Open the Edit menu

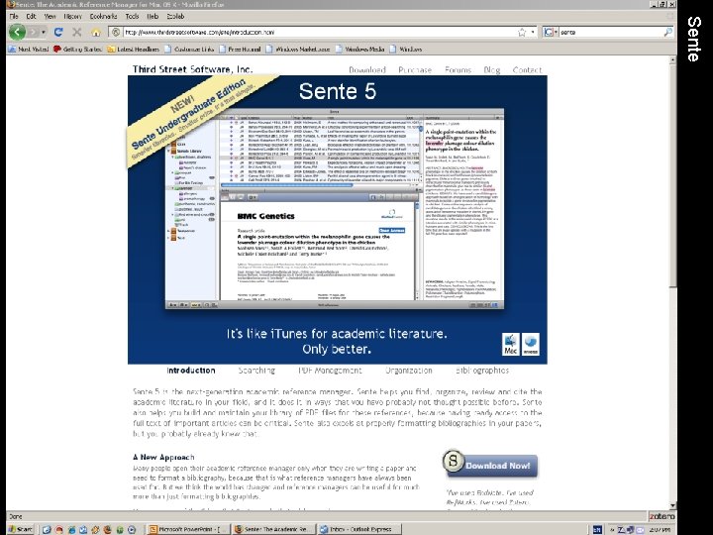click(x=31, y=16)
